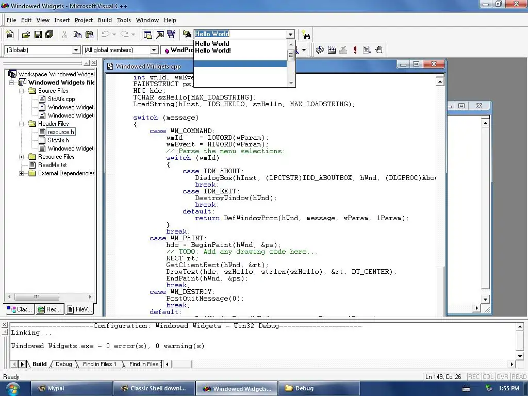Close the output pane with X button

[x=4, y=325]
